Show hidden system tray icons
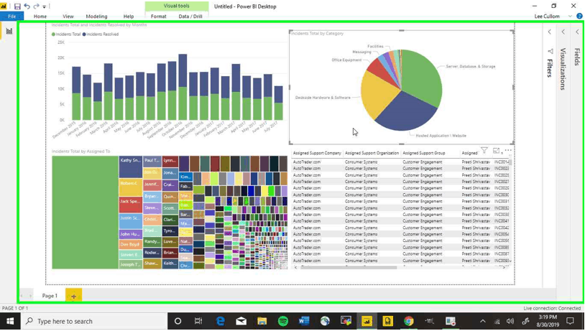The height and width of the screenshot is (331, 585). (483, 322)
